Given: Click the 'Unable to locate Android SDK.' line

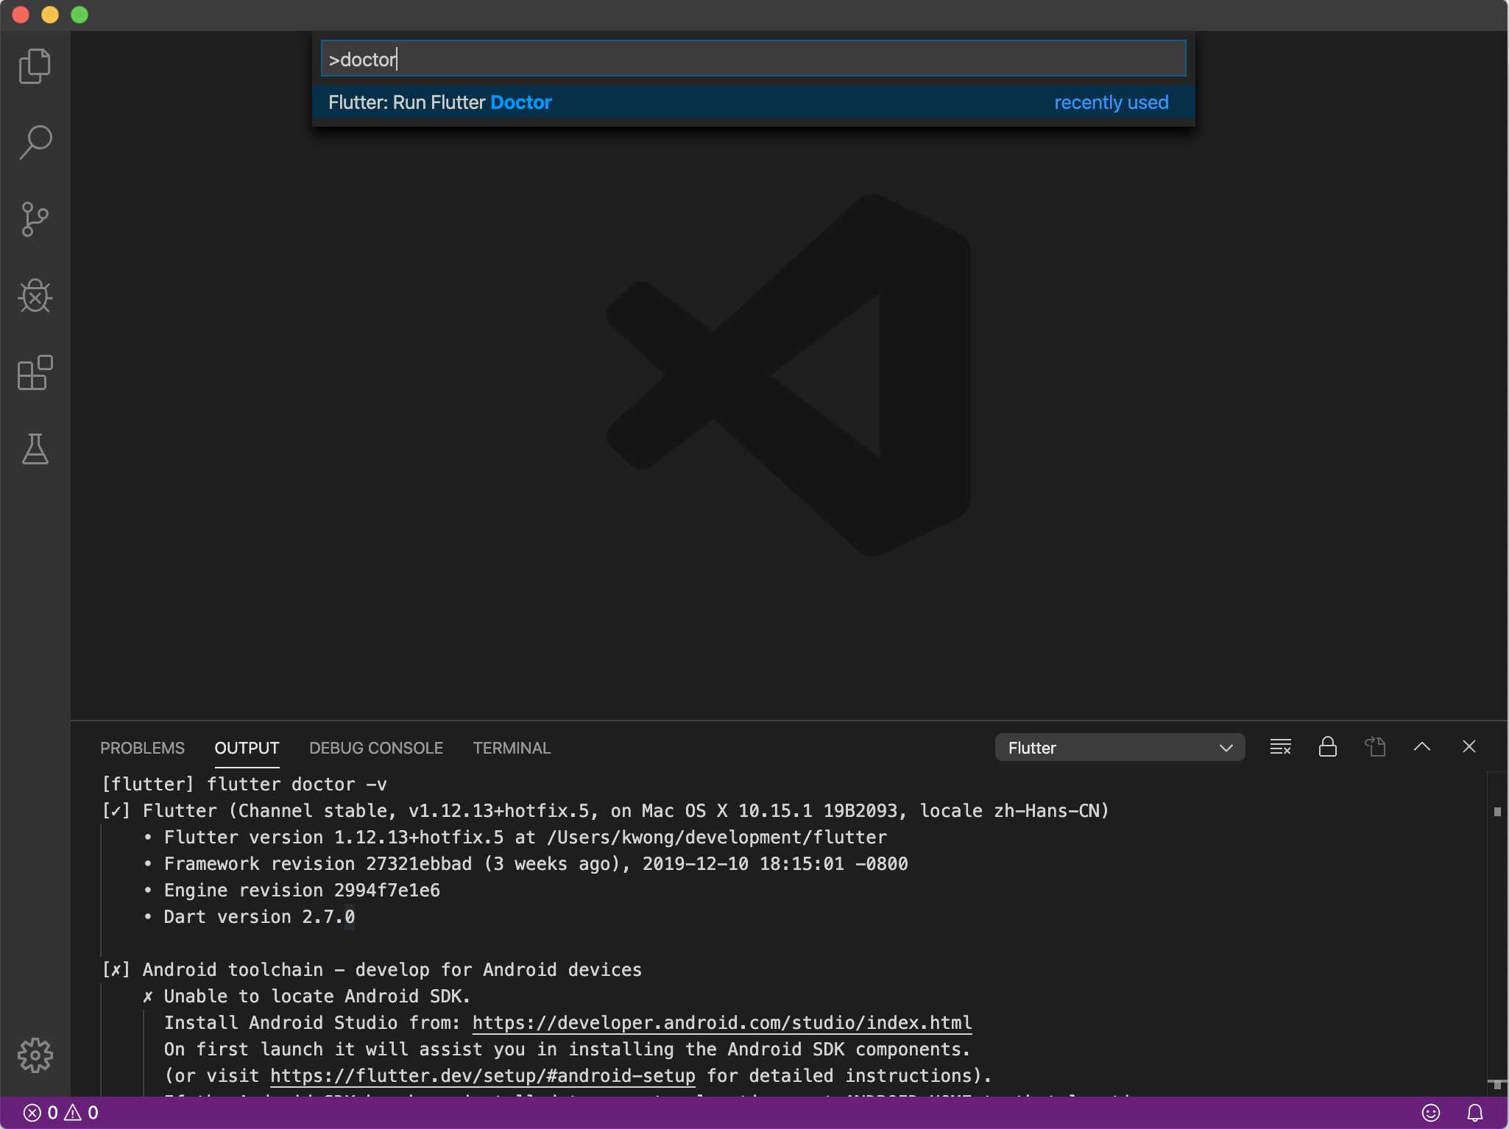Looking at the screenshot, I should (x=306, y=997).
